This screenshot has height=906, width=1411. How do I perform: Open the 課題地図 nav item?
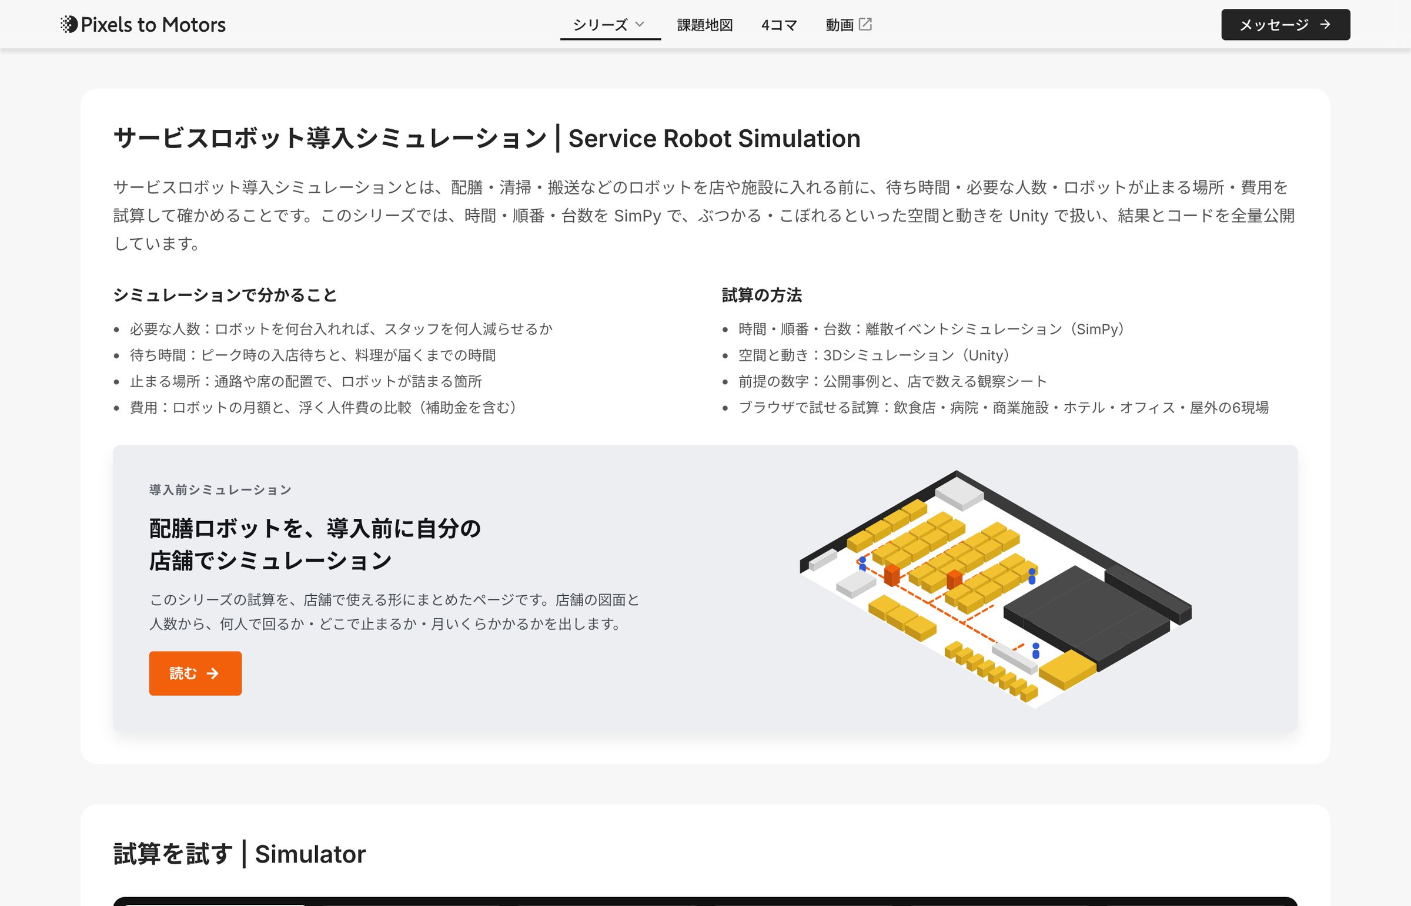pos(704,25)
